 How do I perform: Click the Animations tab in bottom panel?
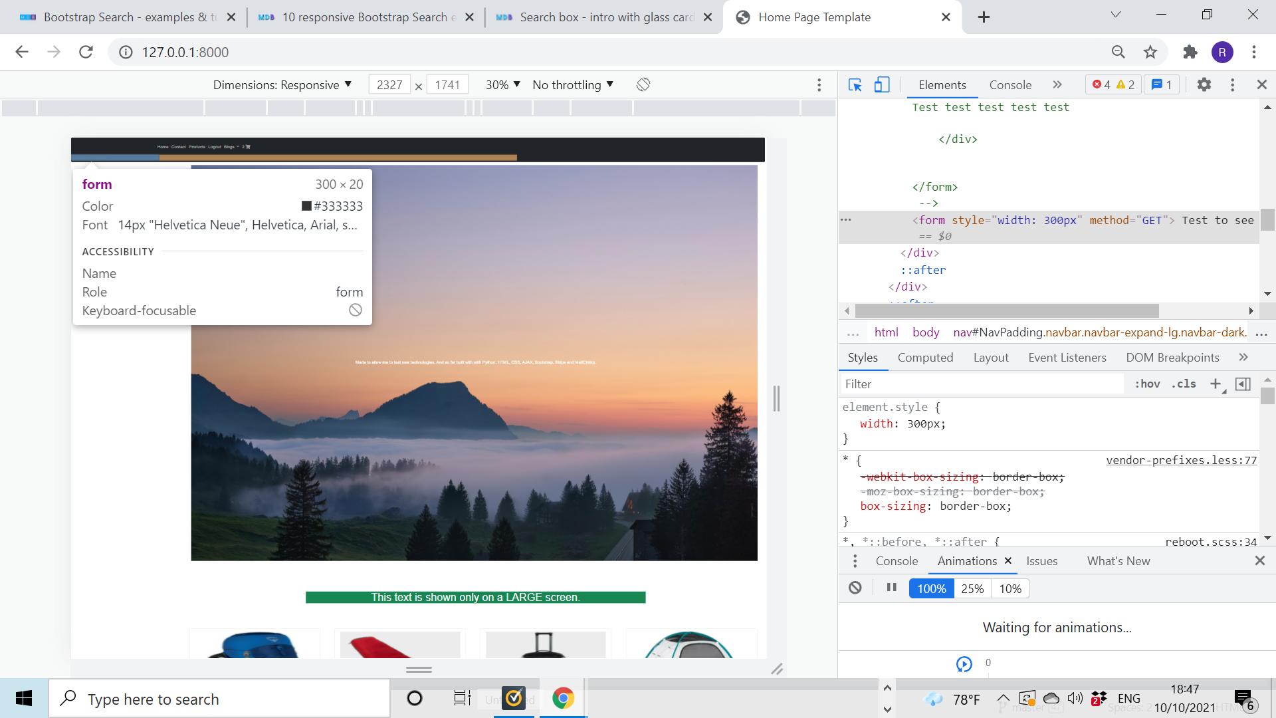coord(968,561)
